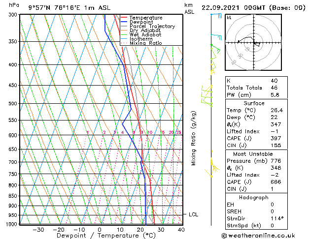Image resolution: width=310 pixels, height=239 pixels.
Task: Click the yellow wind barb near 750 hPa
Action: coord(208,173)
